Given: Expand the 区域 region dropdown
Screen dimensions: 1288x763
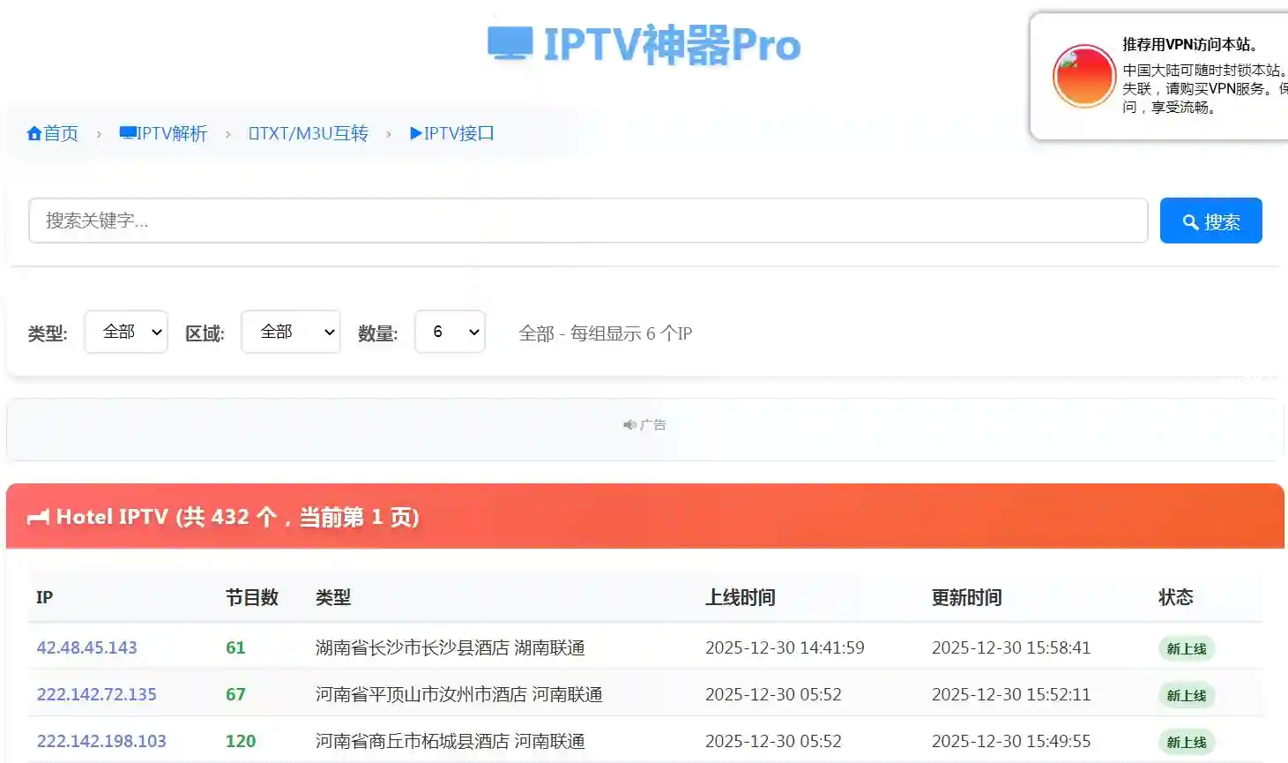Looking at the screenshot, I should 291,333.
